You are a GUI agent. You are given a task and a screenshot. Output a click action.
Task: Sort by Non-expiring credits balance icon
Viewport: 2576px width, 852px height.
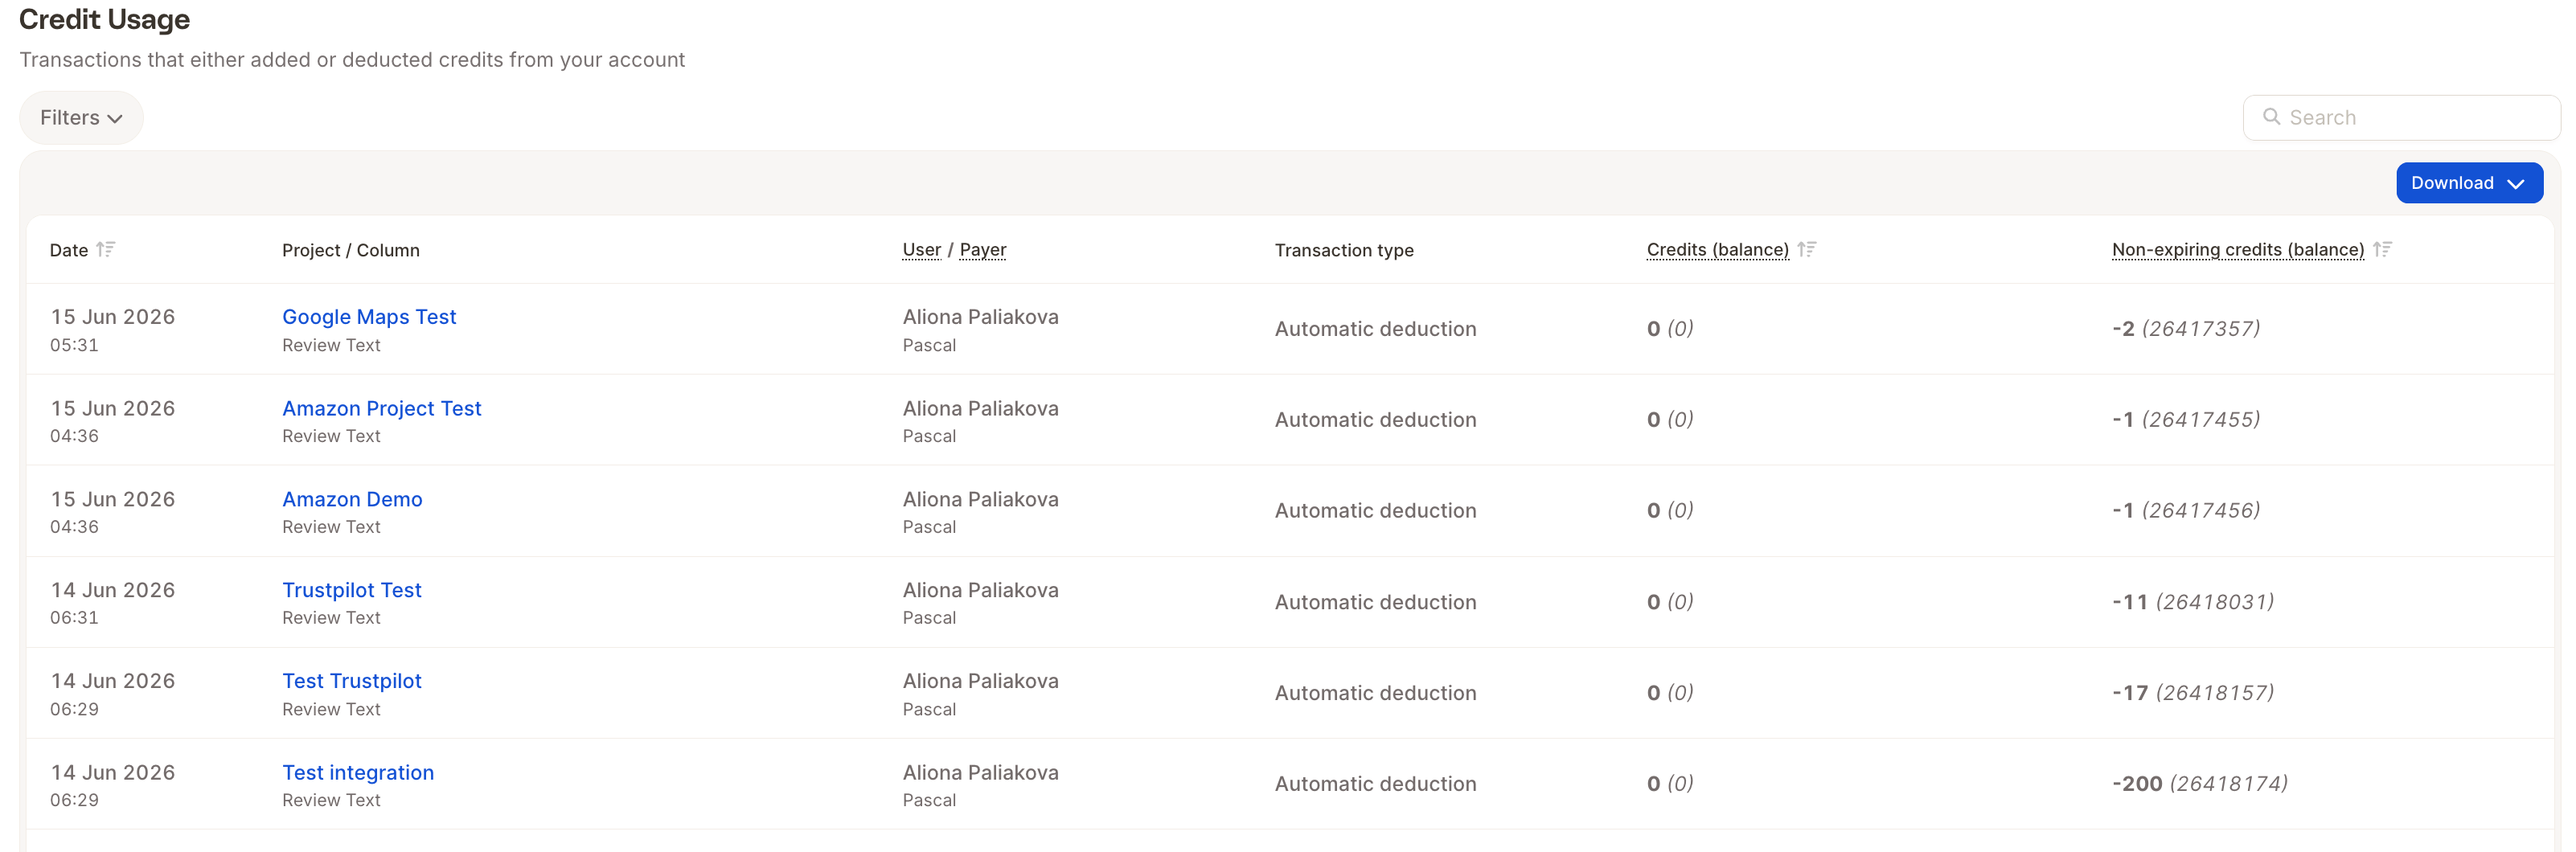coord(2382,249)
